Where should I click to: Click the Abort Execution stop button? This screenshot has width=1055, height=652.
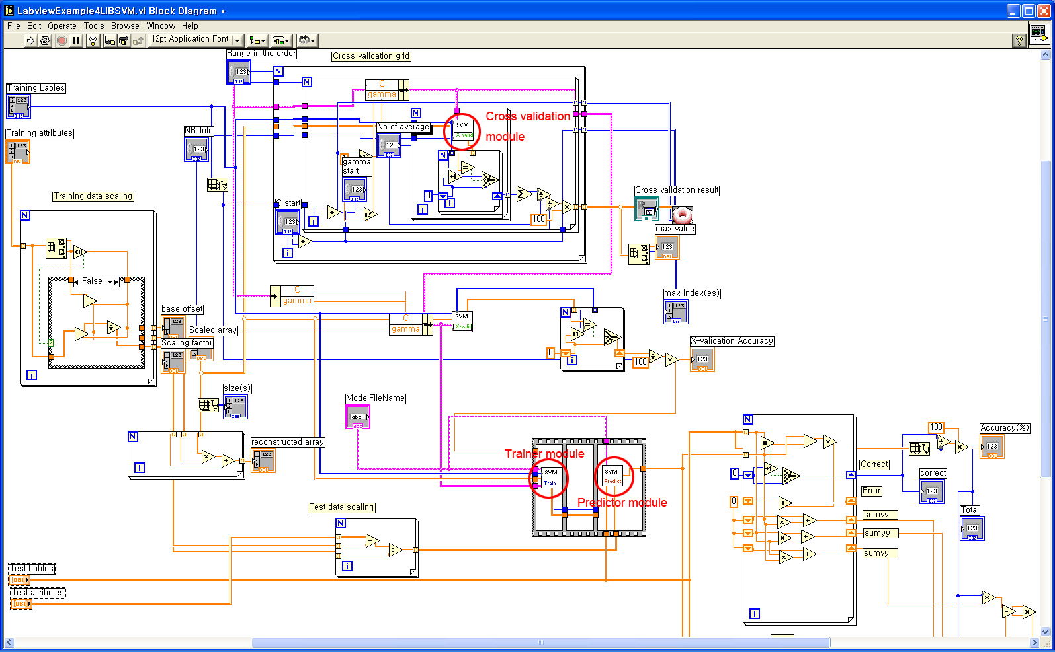click(x=62, y=40)
